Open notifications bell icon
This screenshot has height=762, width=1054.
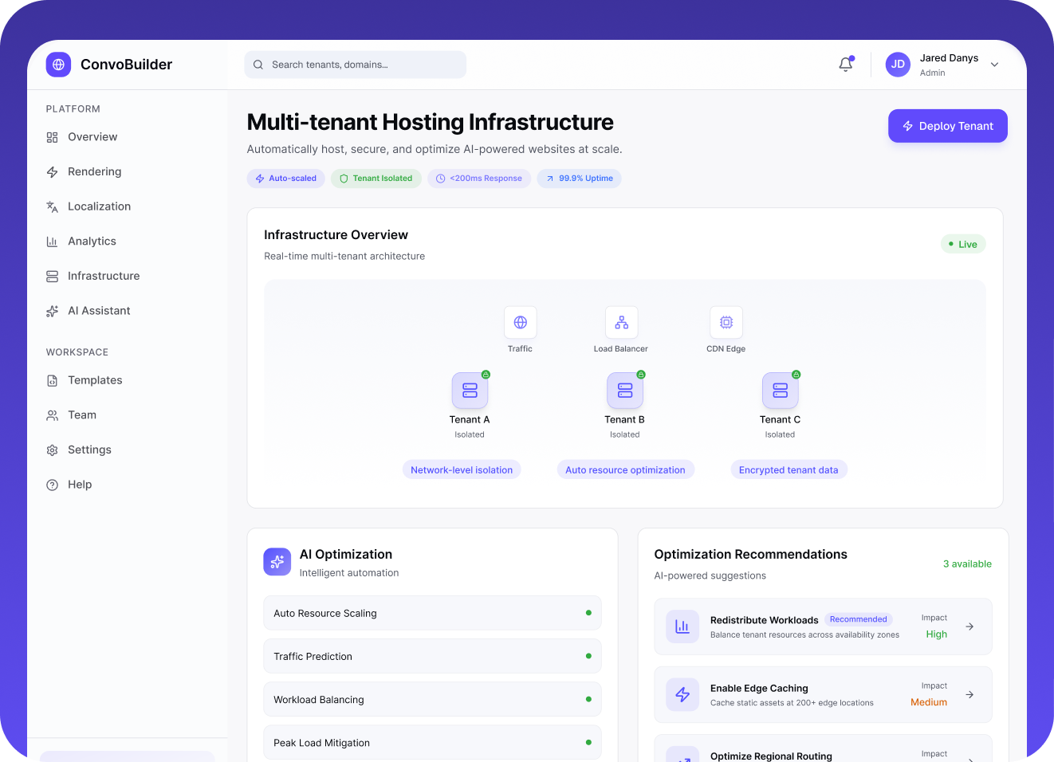(846, 65)
